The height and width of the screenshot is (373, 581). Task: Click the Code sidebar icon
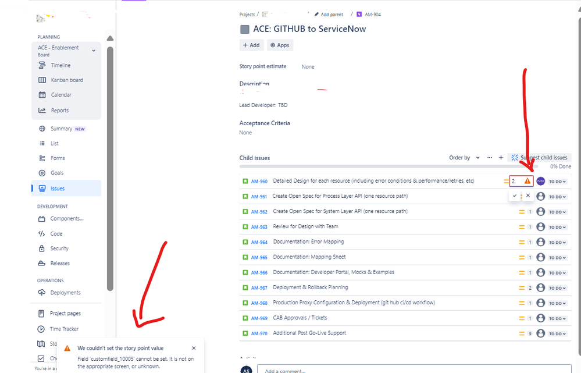point(42,233)
